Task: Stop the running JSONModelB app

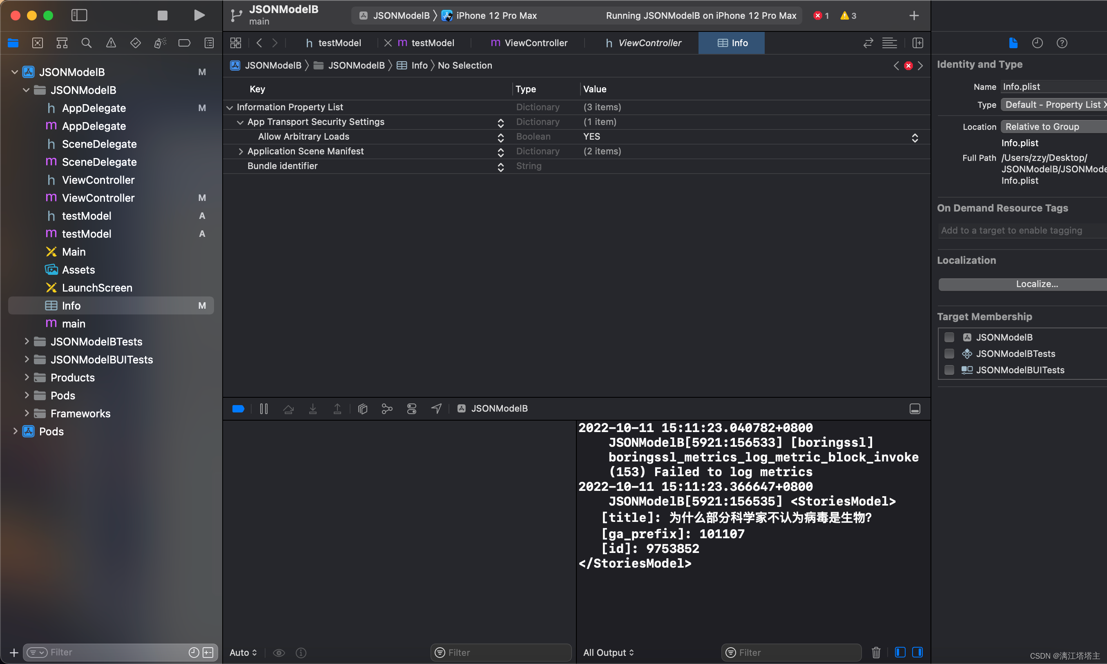Action: (x=163, y=16)
